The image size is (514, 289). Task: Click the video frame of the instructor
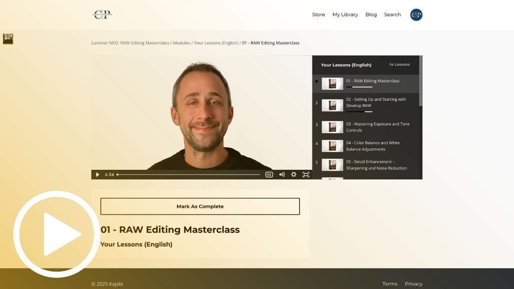pos(202,113)
